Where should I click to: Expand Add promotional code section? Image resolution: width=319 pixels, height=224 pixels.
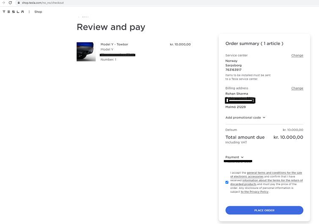(245, 117)
